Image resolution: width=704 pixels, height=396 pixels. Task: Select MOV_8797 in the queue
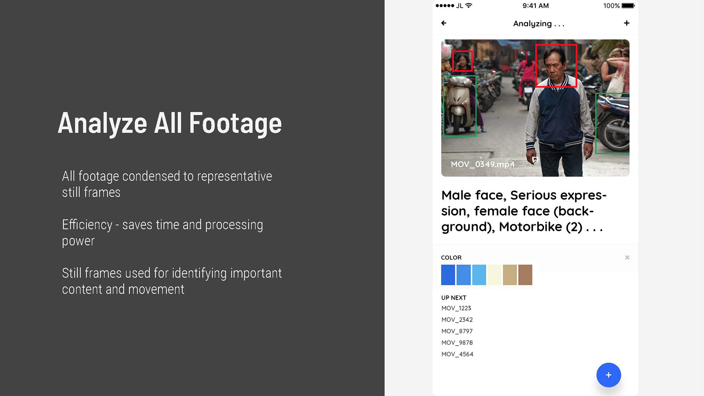457,331
